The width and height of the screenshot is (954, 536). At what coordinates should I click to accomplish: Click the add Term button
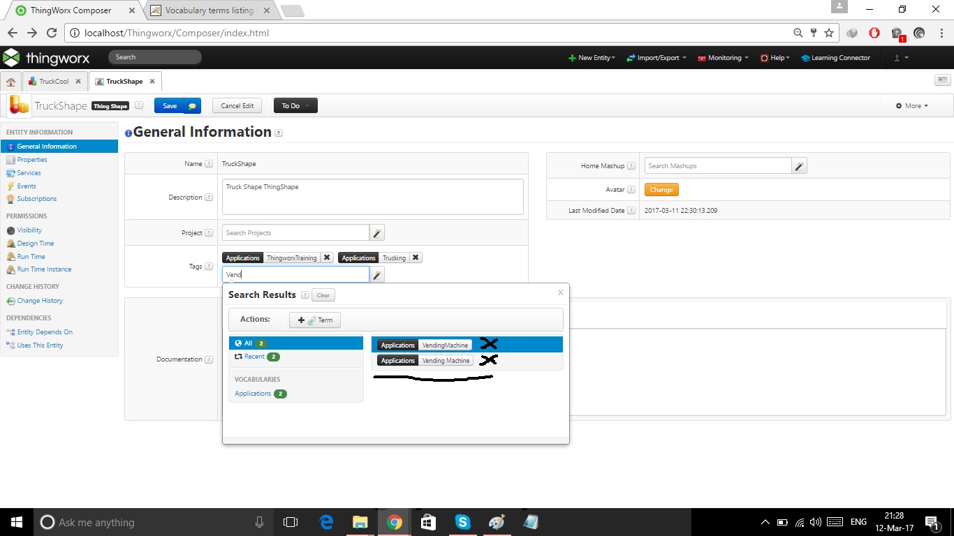(315, 320)
